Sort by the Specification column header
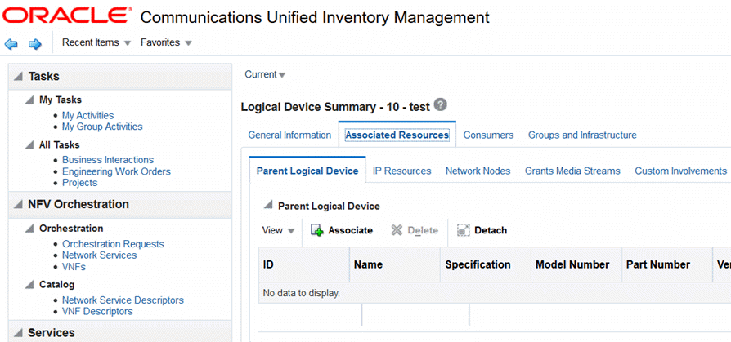The height and width of the screenshot is (342, 731). click(x=486, y=264)
